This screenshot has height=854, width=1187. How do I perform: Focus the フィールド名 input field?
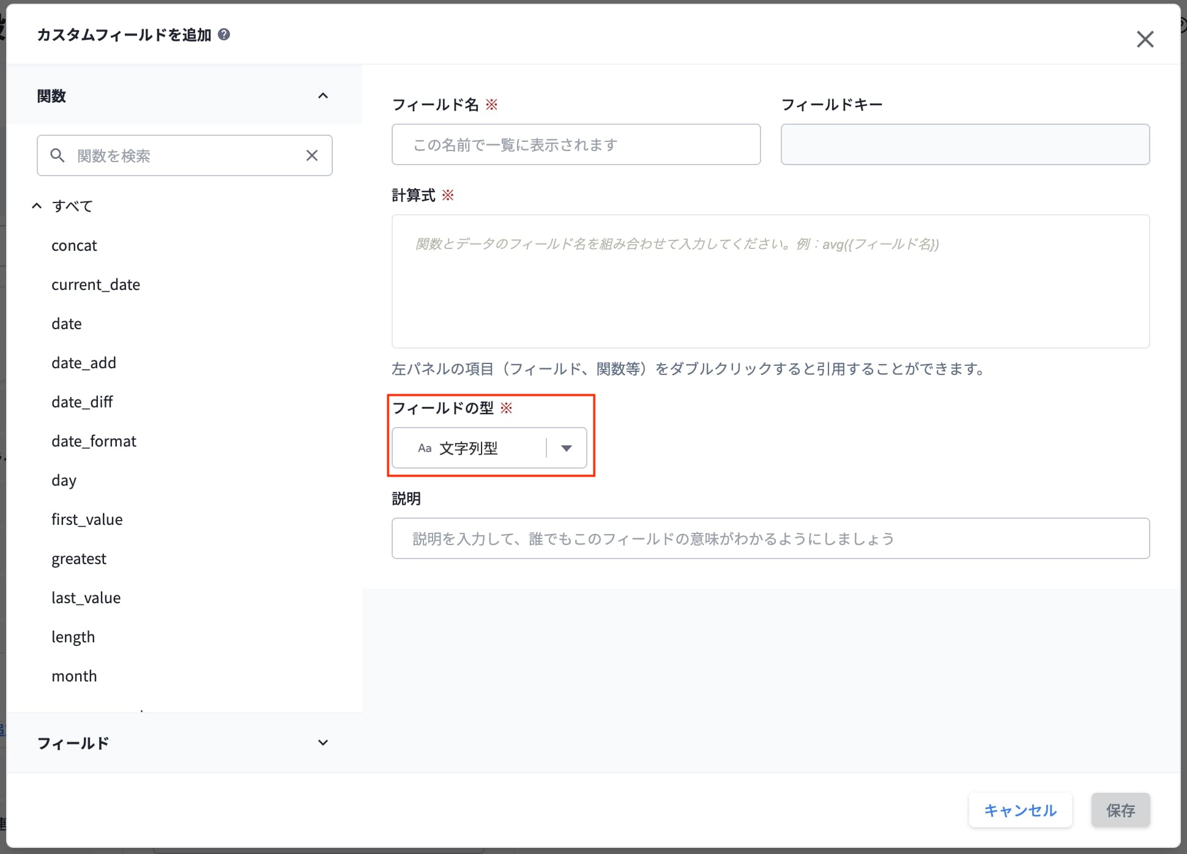tap(576, 144)
